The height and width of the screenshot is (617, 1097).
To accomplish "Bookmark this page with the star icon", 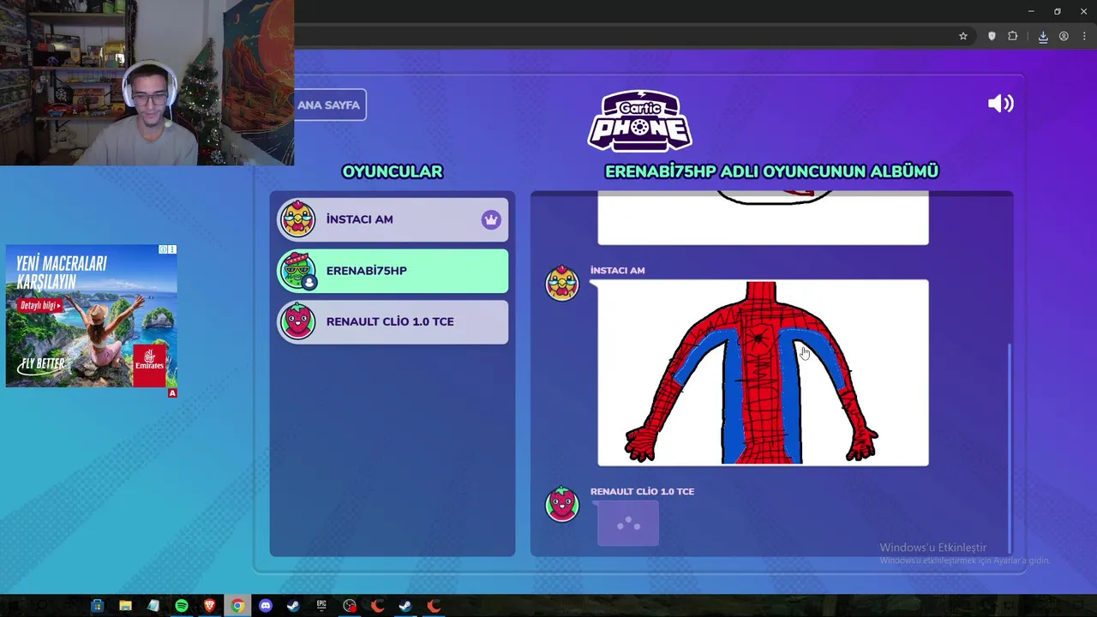I will (x=963, y=36).
